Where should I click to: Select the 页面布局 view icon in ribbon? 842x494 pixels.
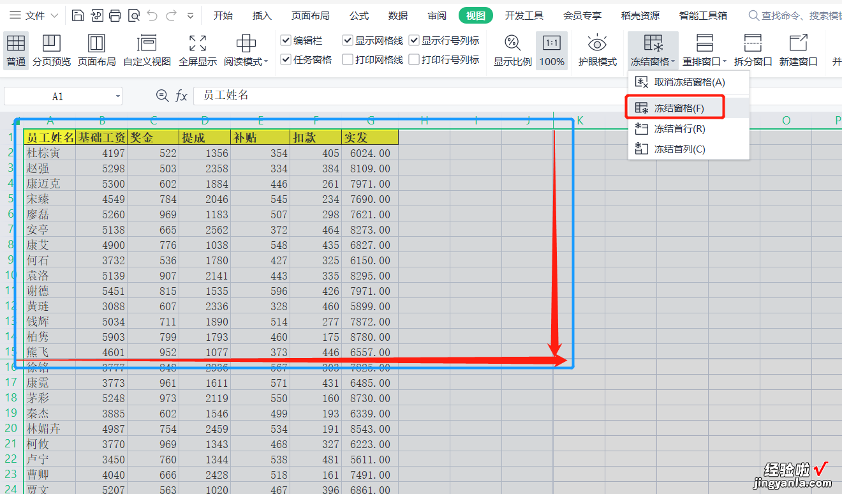97,50
